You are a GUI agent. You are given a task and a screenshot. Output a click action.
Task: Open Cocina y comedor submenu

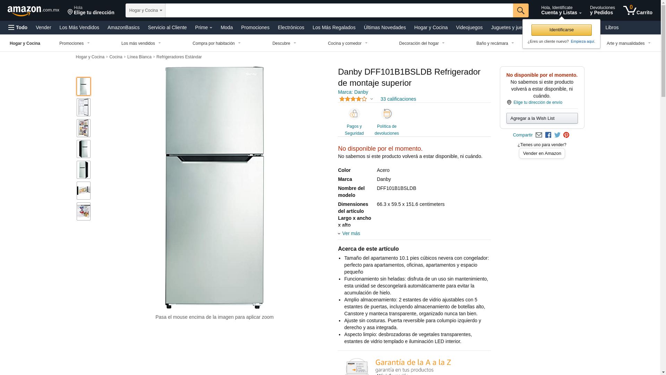pos(348,43)
